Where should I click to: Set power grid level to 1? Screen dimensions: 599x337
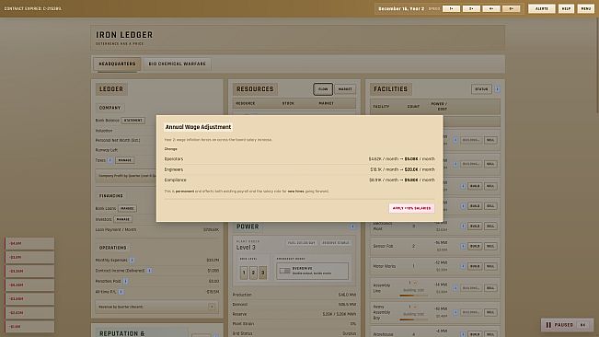(x=244, y=273)
